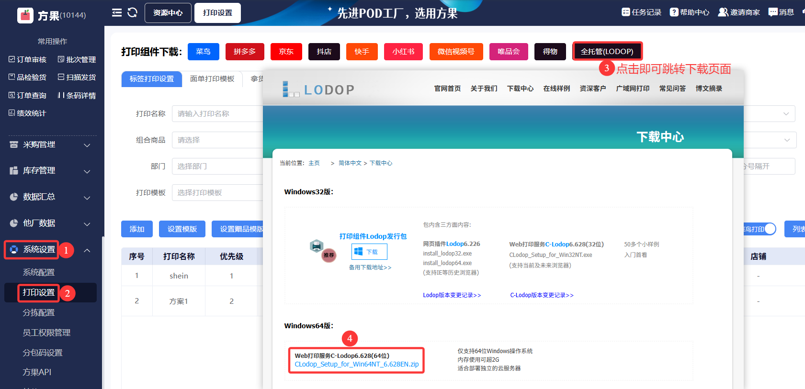This screenshot has height=389, width=805.
Task: Click the blue 添加 button
Action: click(137, 229)
